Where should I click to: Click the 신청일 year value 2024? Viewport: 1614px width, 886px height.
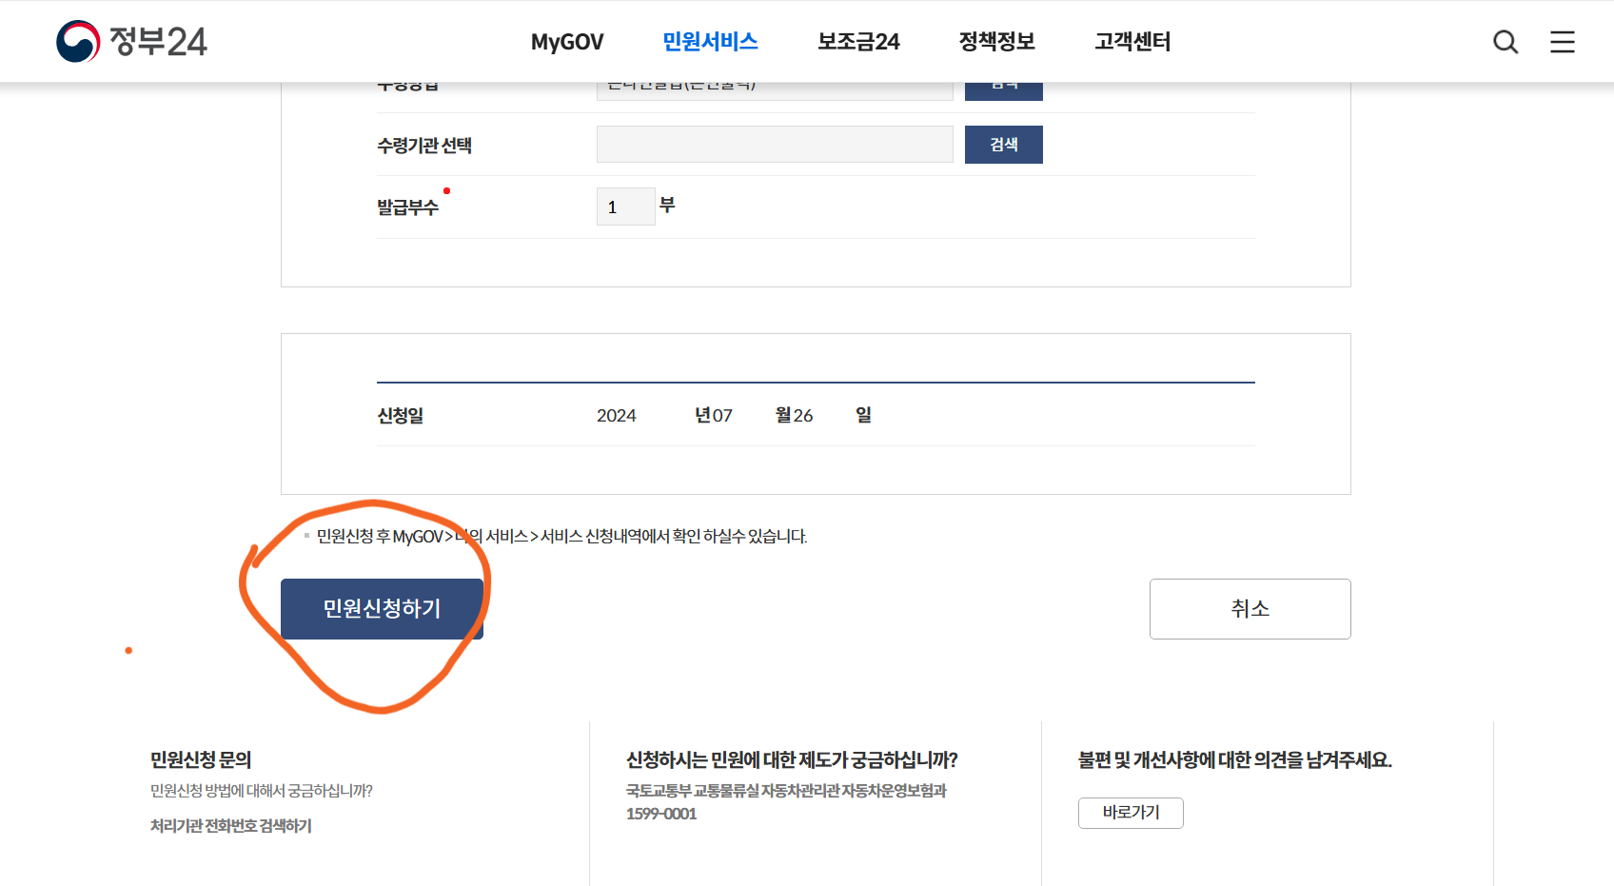[x=617, y=416]
